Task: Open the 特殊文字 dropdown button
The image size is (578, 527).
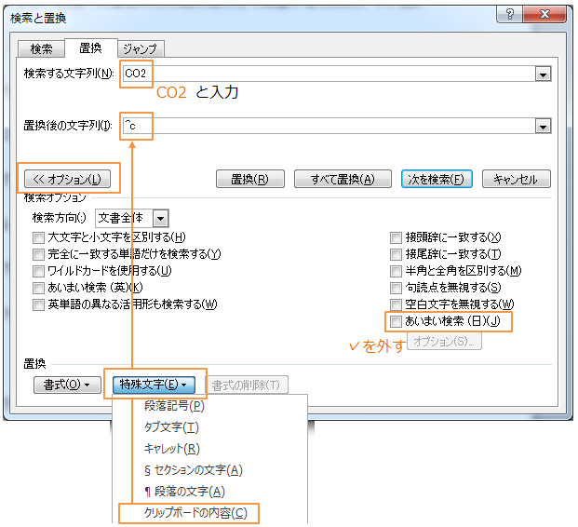Action: (154, 385)
